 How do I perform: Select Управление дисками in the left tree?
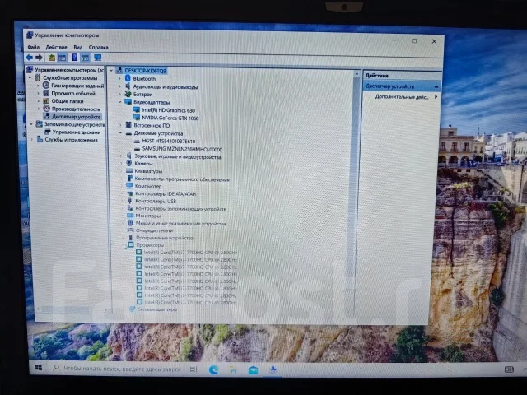[x=77, y=132]
